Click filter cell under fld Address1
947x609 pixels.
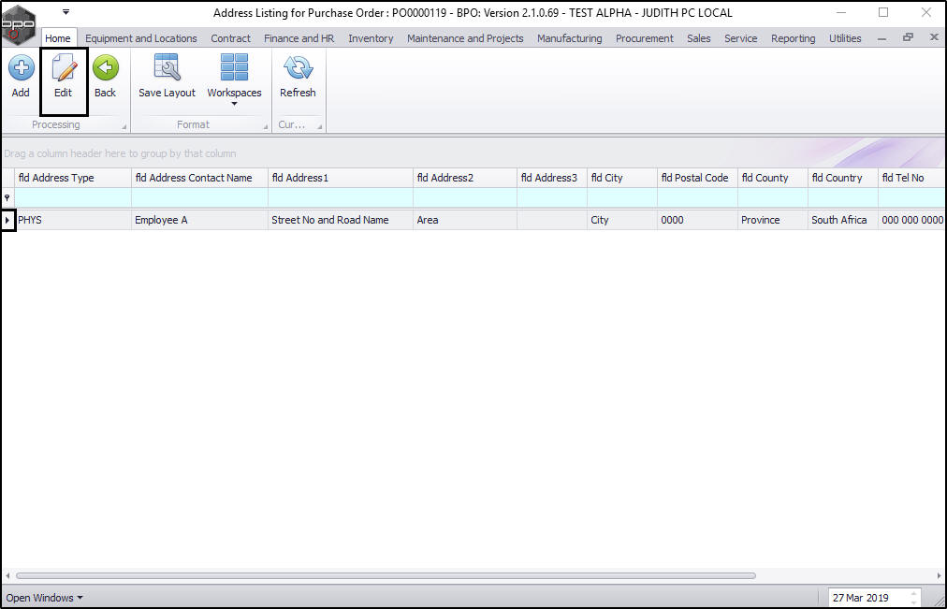click(x=341, y=197)
